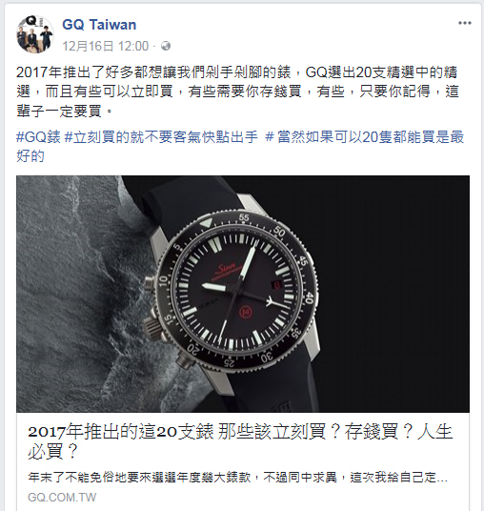This screenshot has height=511, width=484.
Task: Click the watch bezel's 55 marker in image
Action: point(244,217)
